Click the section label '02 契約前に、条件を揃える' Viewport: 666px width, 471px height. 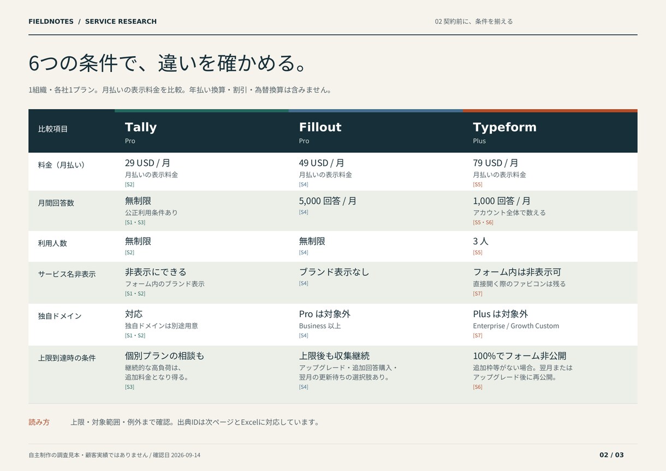[x=474, y=21]
